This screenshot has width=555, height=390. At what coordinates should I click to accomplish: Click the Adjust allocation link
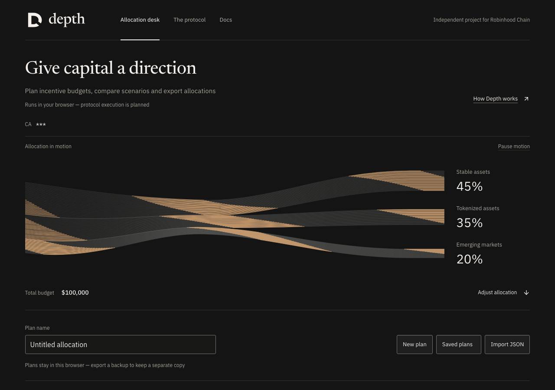click(497, 292)
